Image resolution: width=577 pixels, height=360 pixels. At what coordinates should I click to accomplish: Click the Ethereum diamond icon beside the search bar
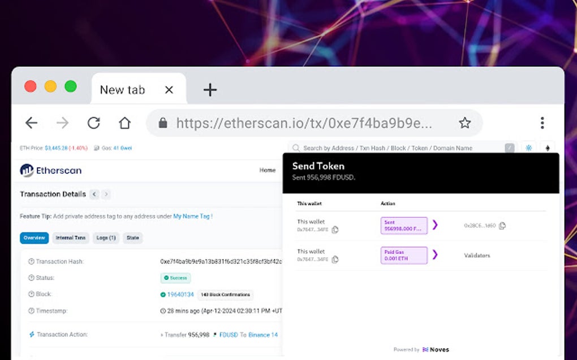(548, 148)
